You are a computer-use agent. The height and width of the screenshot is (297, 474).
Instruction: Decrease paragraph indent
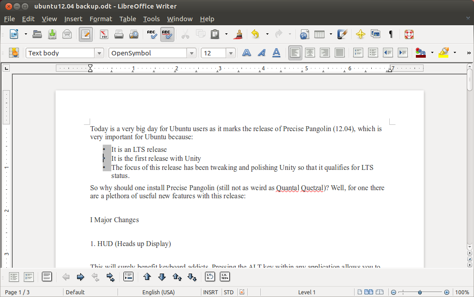(x=388, y=53)
